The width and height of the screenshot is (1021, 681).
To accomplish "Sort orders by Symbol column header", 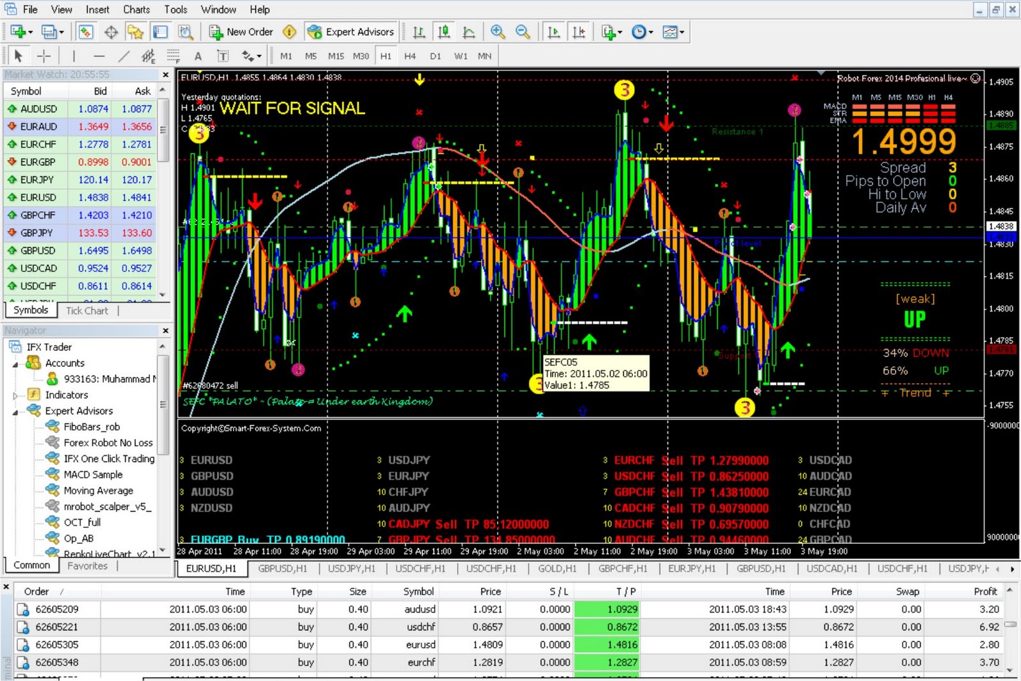I will [419, 592].
